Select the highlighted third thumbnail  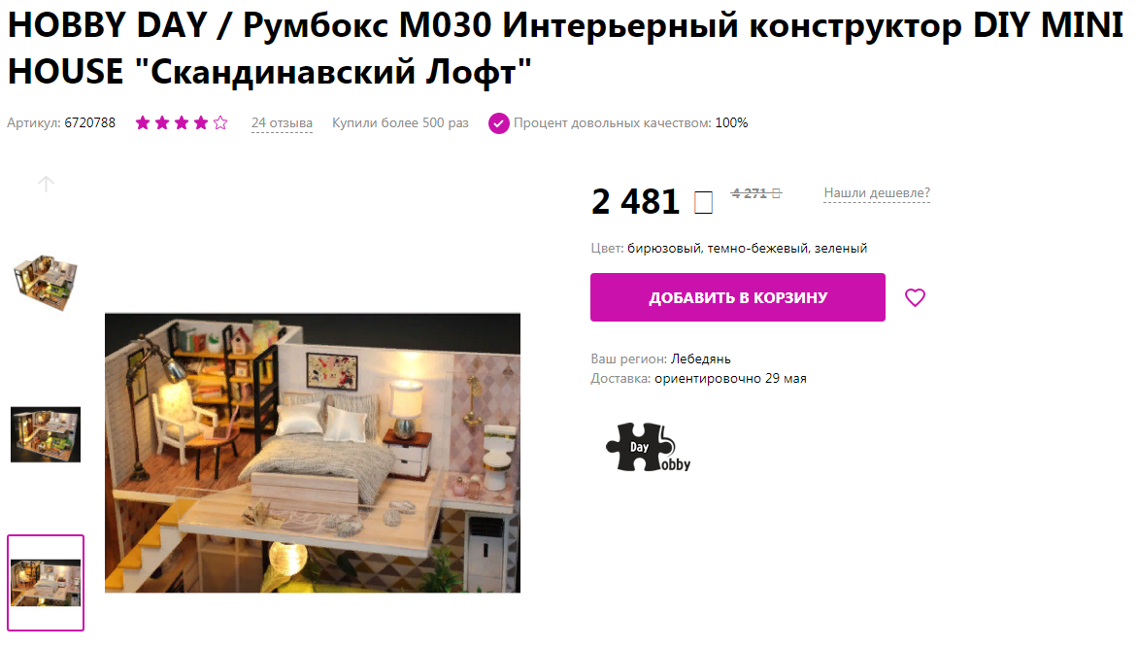coord(46,583)
